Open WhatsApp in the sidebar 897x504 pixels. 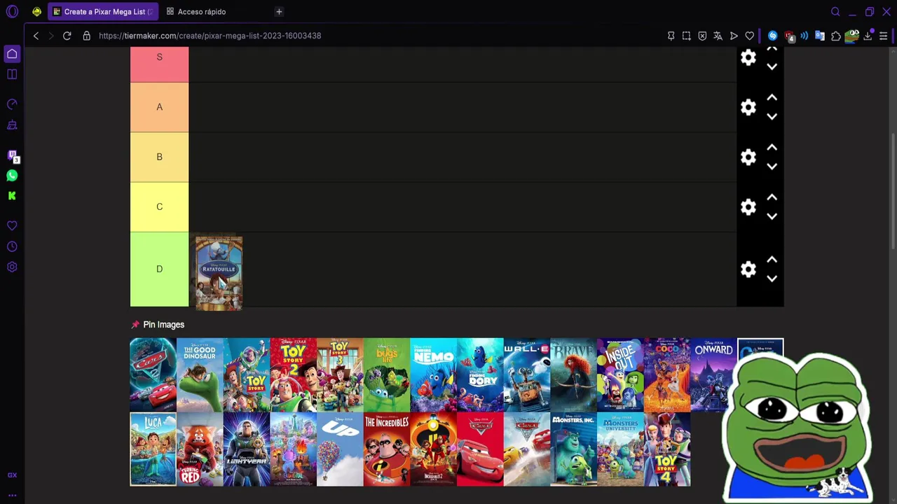tap(12, 176)
